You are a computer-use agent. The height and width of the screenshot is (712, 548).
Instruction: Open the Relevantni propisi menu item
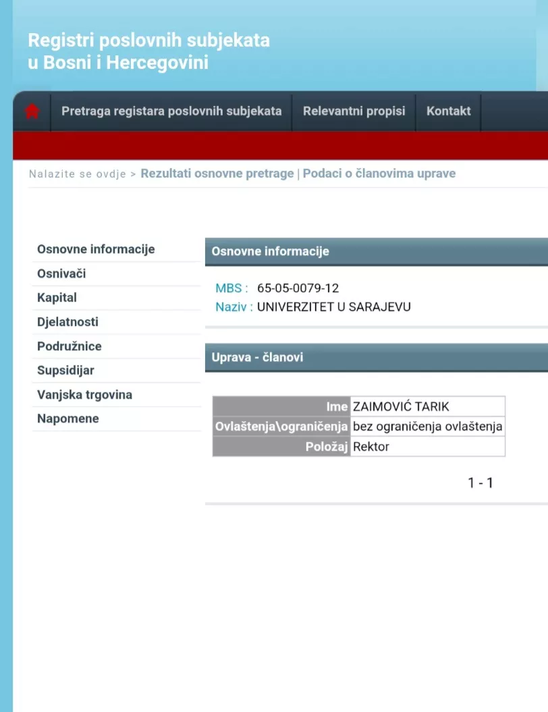coord(354,111)
